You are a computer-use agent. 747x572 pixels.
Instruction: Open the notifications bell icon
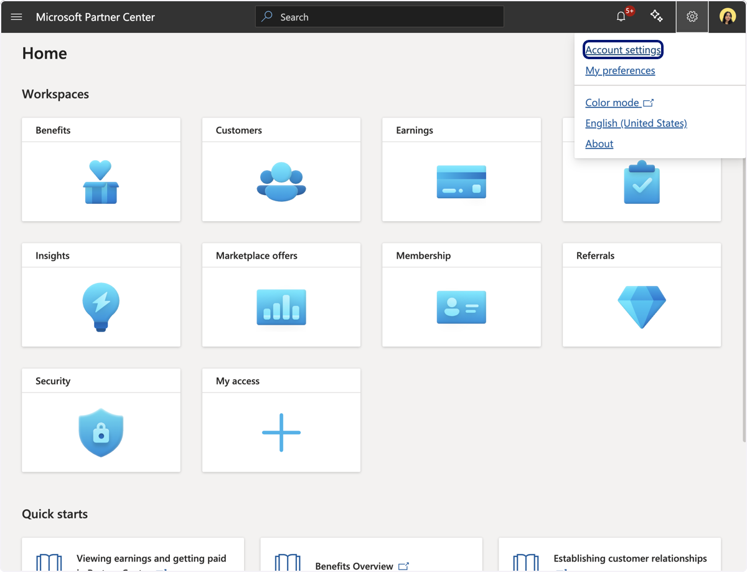[x=621, y=17]
